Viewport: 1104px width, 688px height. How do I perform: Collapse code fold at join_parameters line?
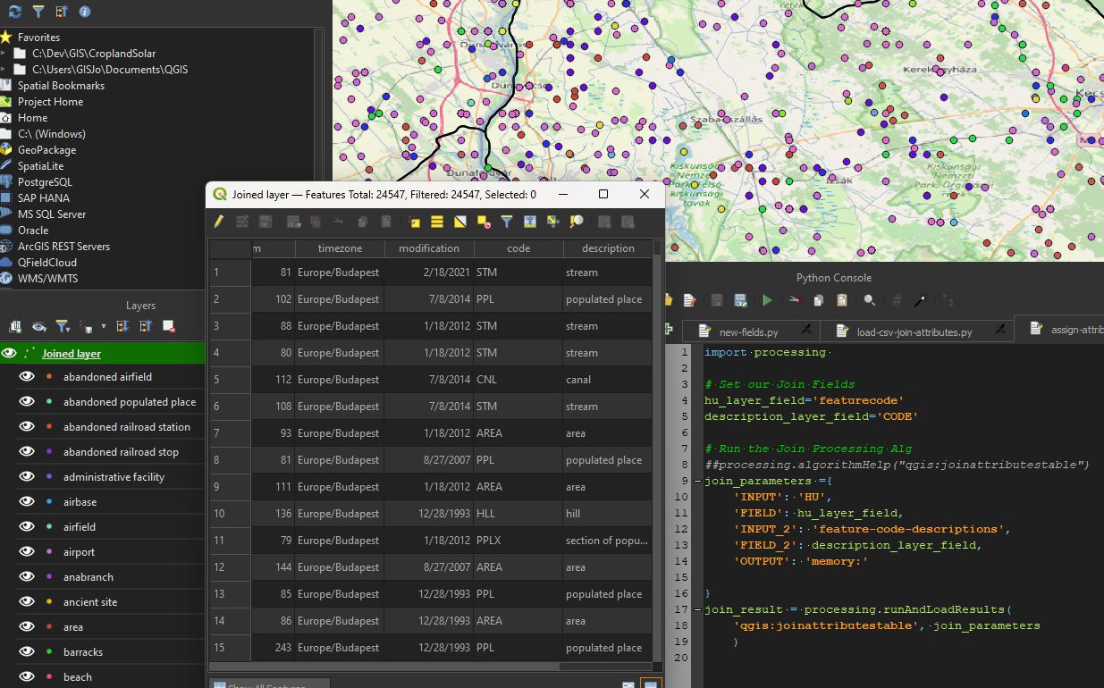tap(697, 482)
